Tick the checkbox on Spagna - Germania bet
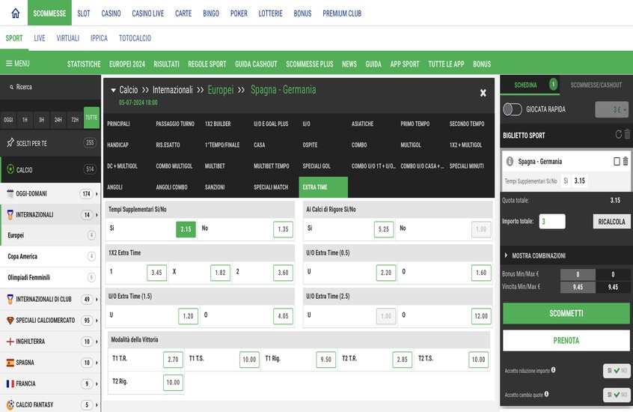The height and width of the screenshot is (412, 633). point(616,161)
